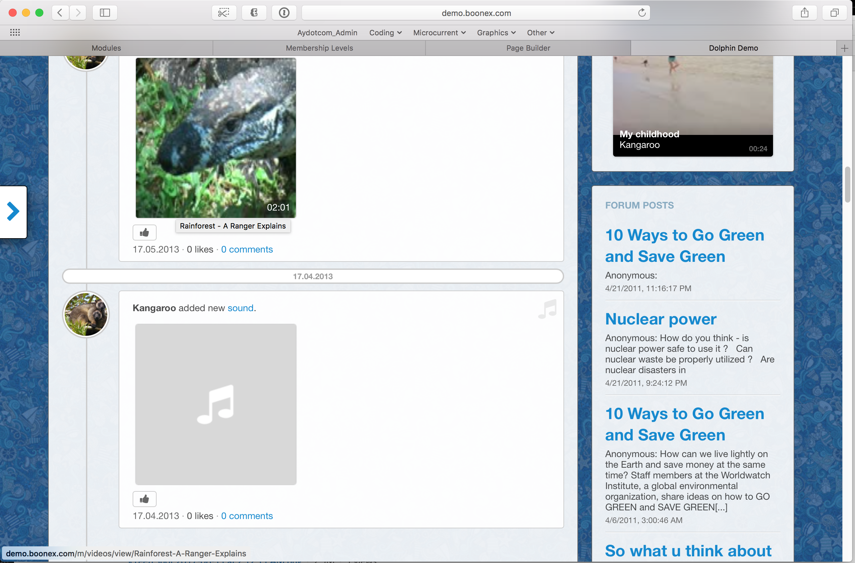Open the Rainforest lizard video thumbnail
Image resolution: width=855 pixels, height=563 pixels.
coord(216,138)
